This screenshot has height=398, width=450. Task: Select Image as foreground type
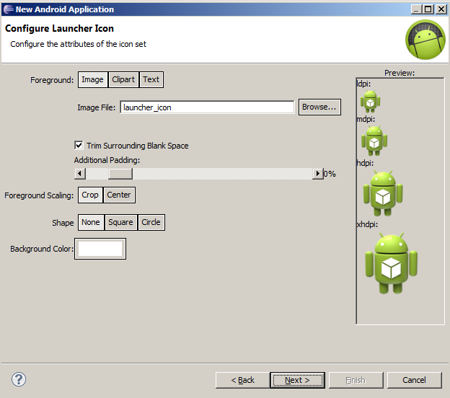[x=93, y=79]
